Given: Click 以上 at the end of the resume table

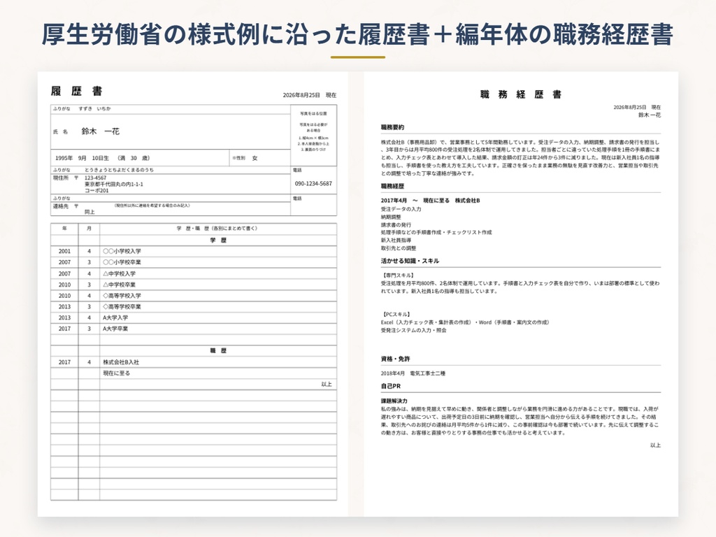Looking at the screenshot, I should [x=327, y=384].
